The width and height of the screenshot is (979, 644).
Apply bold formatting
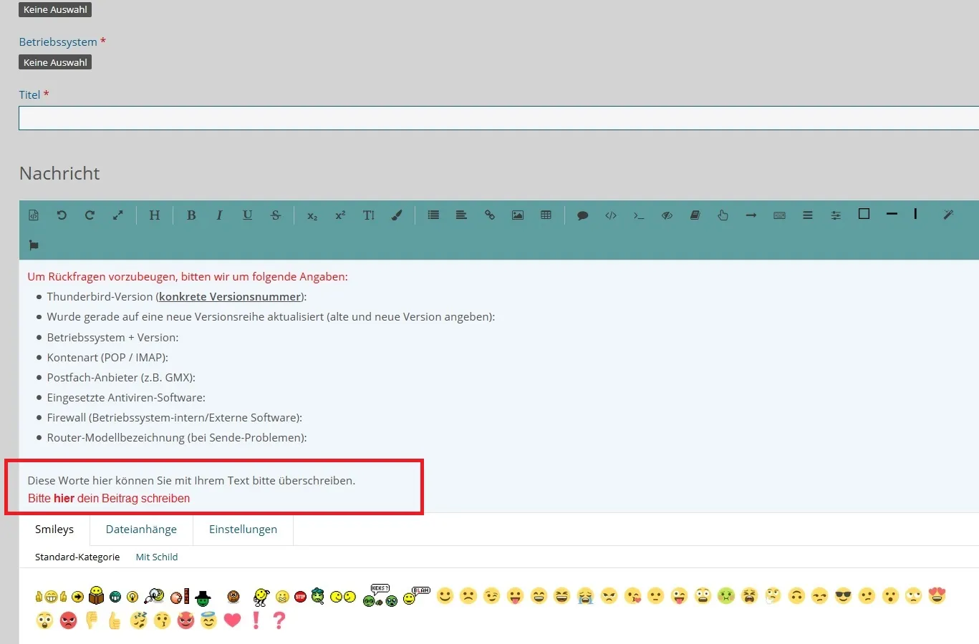191,215
